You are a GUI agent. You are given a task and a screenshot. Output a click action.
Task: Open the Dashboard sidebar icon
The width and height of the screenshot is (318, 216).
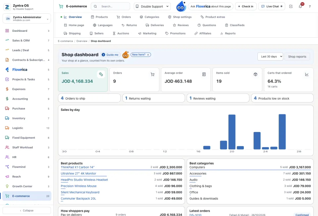(x=7, y=31)
